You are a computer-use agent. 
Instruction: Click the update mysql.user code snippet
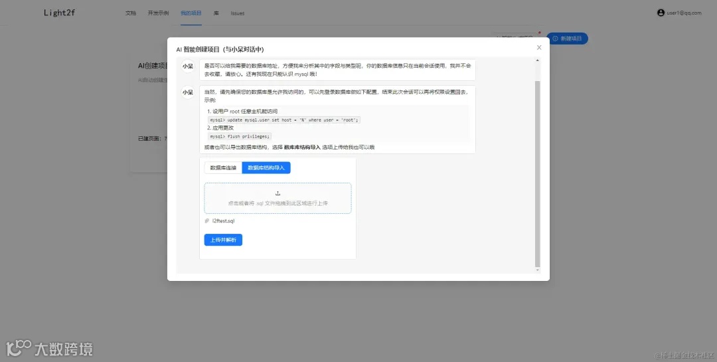click(284, 120)
